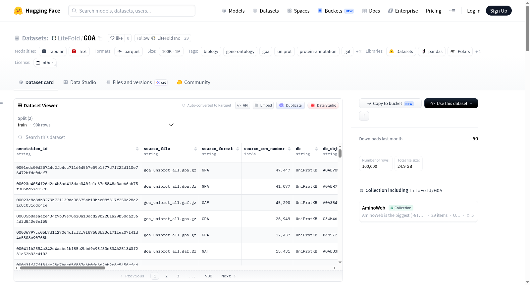The height and width of the screenshot is (285, 530).
Task: Expand the left sidebar toggle icon
Action: [2, 102]
